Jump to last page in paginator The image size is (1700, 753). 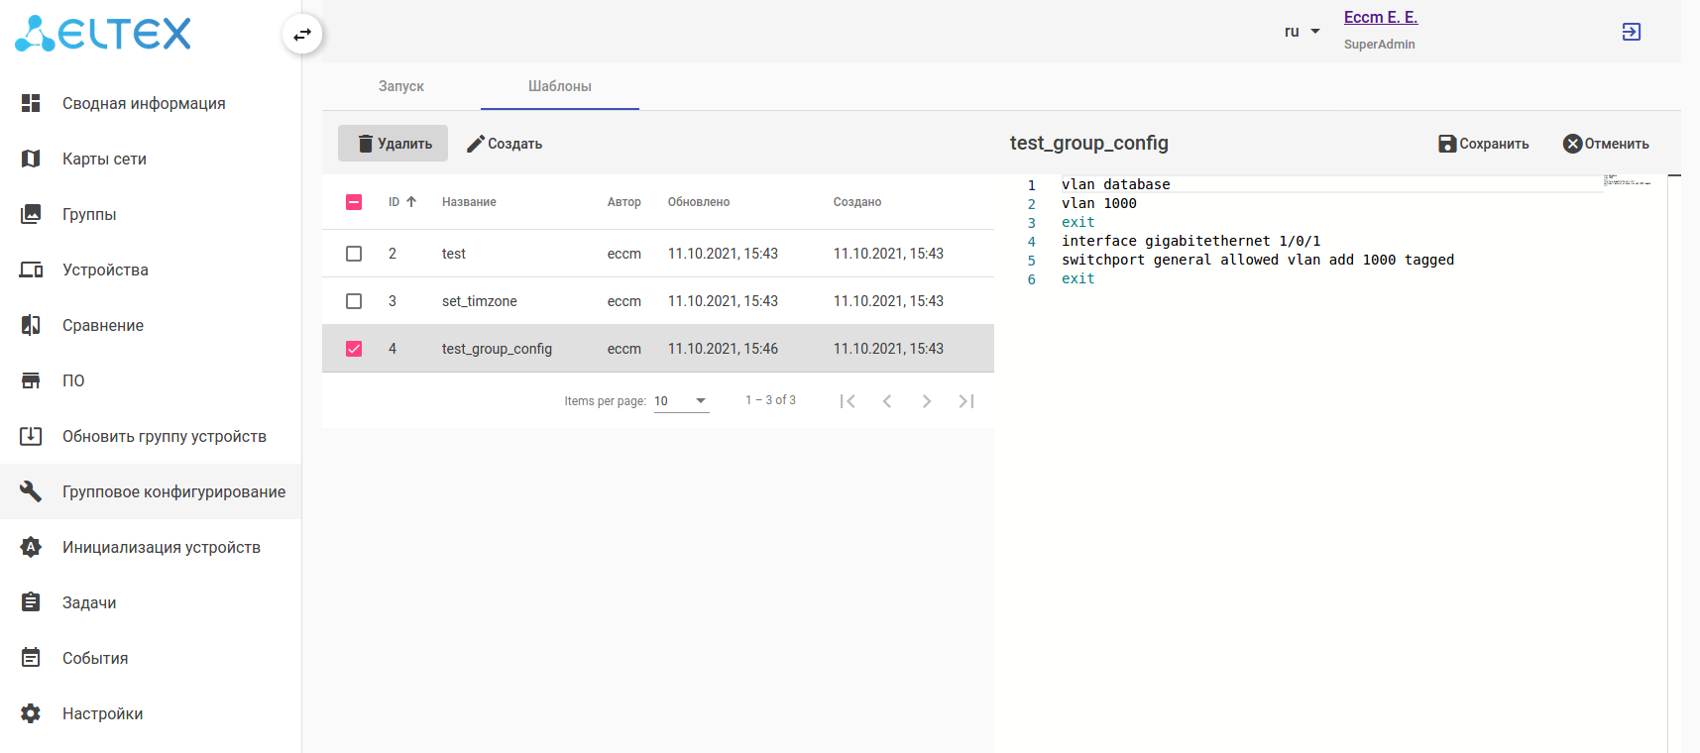pos(965,401)
